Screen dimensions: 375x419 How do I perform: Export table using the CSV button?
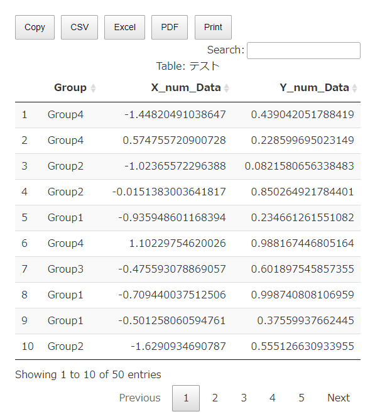click(x=79, y=27)
